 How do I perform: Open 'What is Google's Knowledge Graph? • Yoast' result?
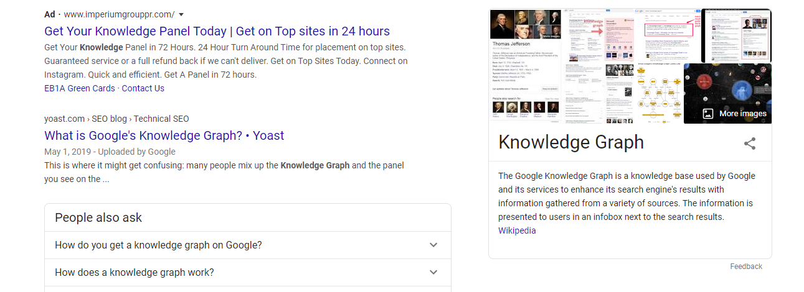pyautogui.click(x=164, y=135)
